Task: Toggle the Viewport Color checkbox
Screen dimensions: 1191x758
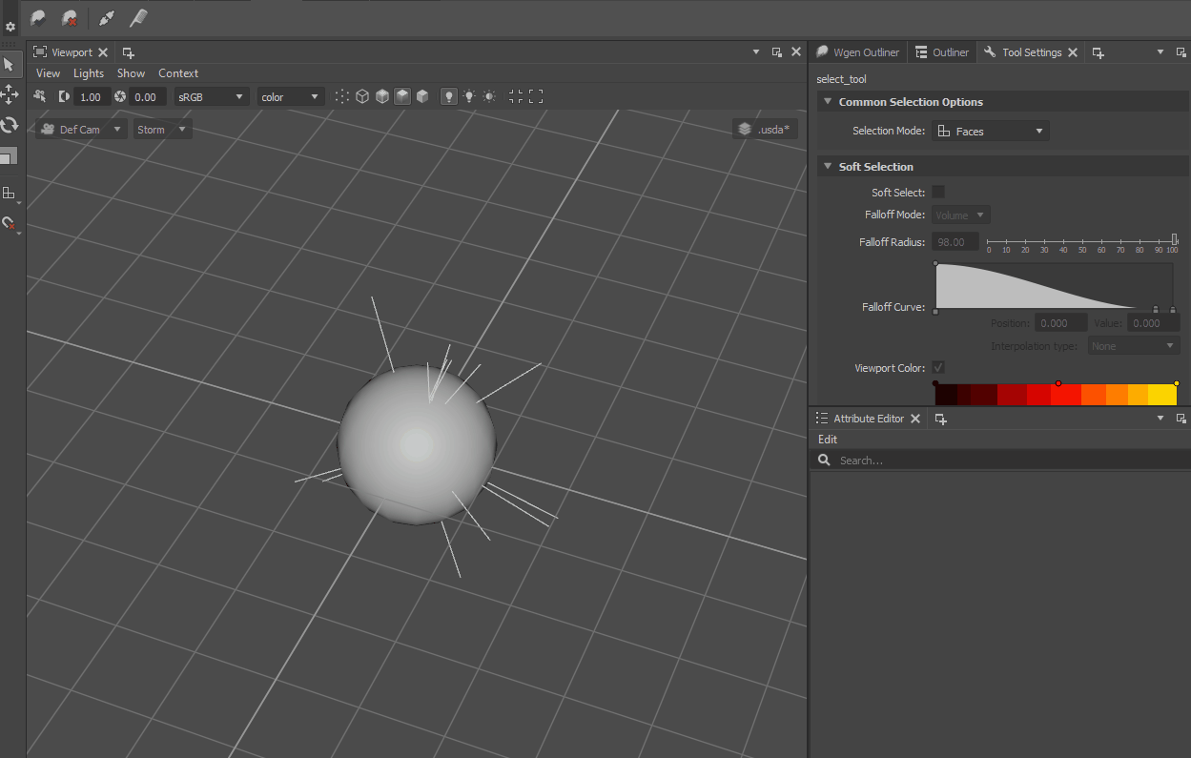Action: pyautogui.click(x=938, y=367)
